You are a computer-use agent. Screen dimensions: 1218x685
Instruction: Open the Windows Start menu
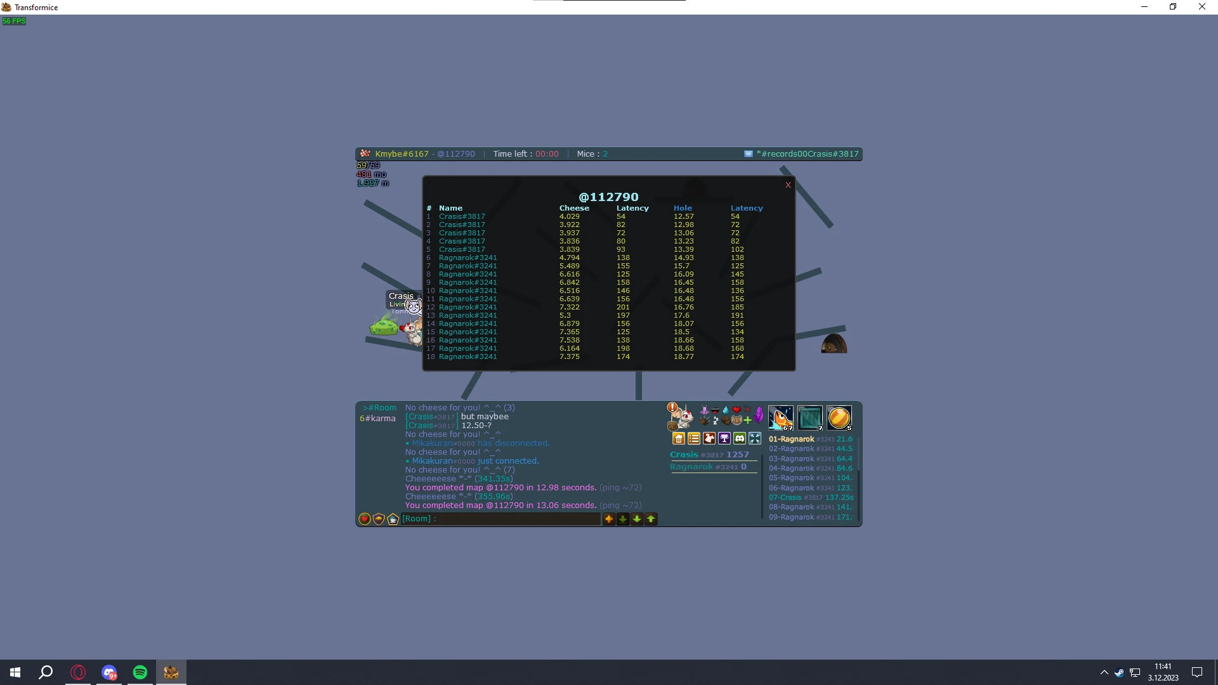(x=15, y=672)
